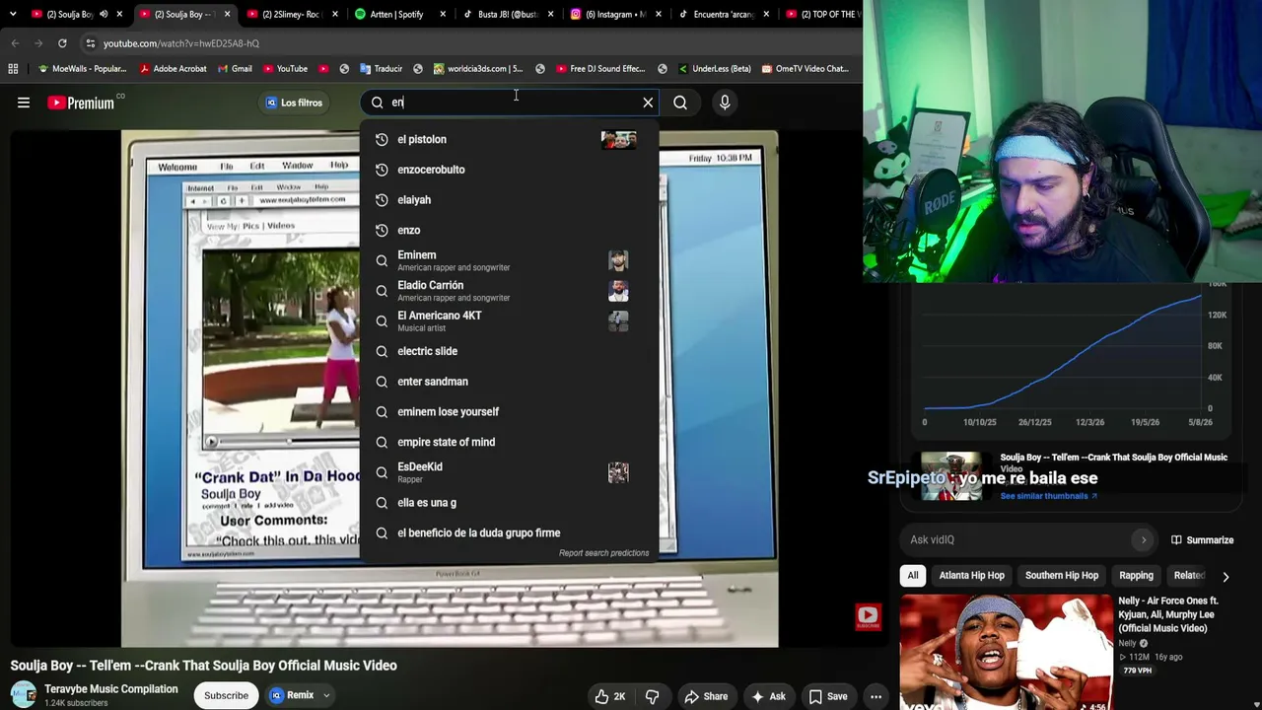This screenshot has width=1262, height=710.
Task: Select the Rapping chip
Action: 1136,576
